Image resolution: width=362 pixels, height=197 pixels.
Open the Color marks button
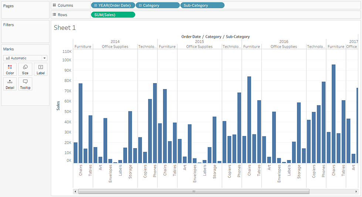tap(10, 69)
